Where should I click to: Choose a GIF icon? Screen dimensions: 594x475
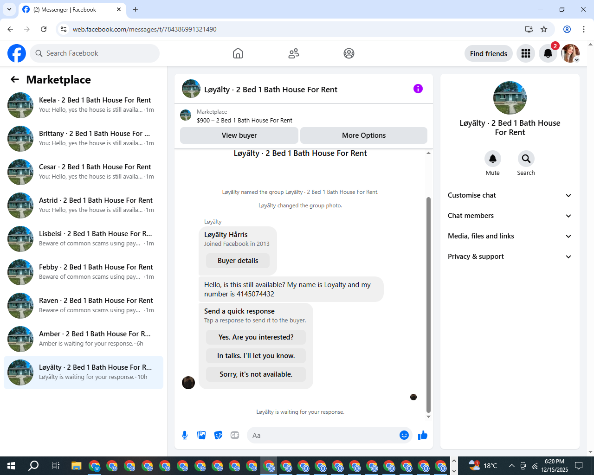(235, 435)
